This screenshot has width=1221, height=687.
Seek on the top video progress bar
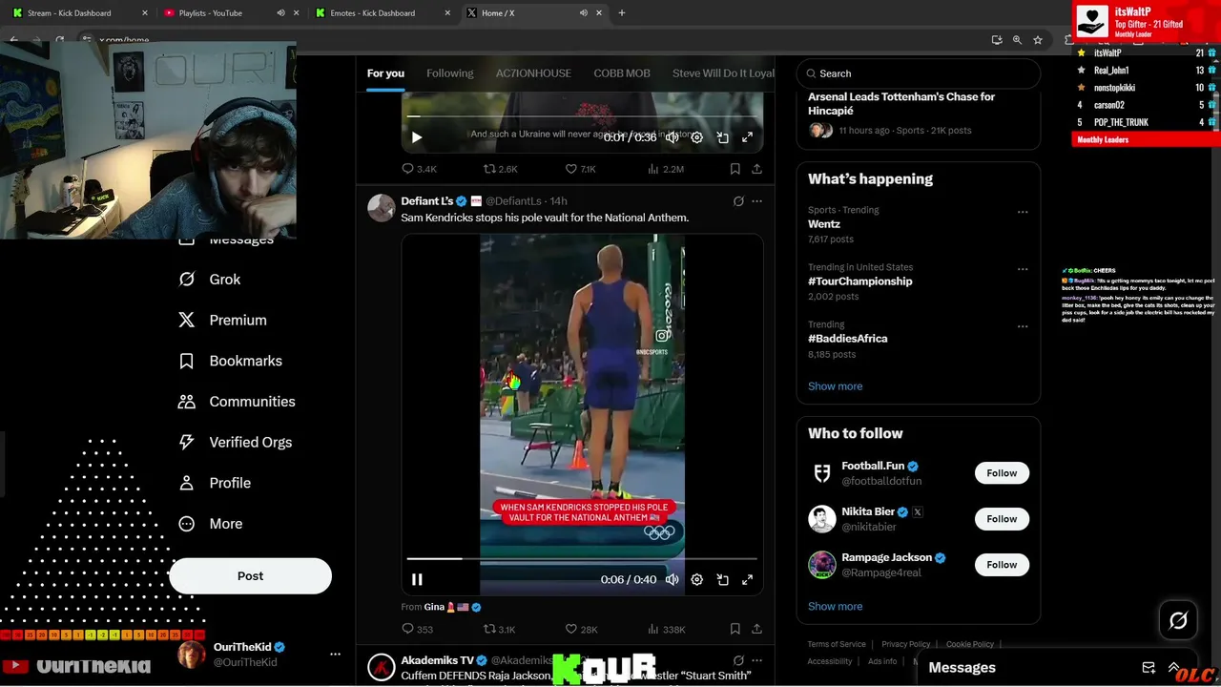[582, 116]
